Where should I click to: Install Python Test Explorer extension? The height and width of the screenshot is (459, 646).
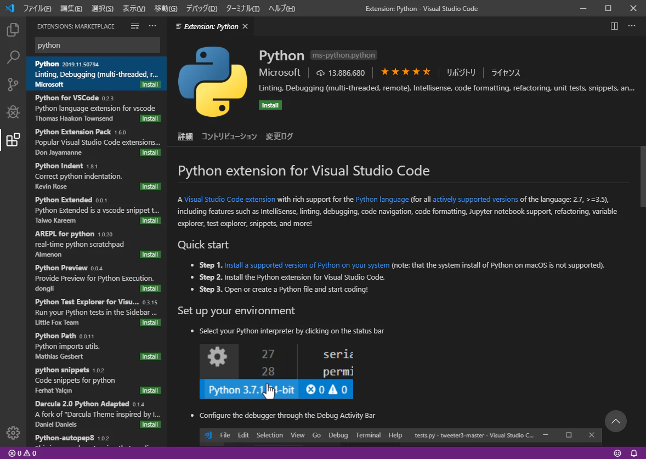tap(150, 322)
